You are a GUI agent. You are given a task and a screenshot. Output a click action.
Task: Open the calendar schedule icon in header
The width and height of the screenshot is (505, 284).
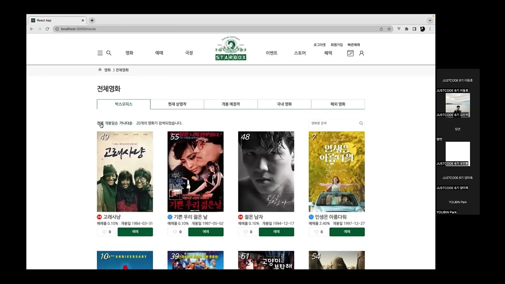[x=350, y=53]
